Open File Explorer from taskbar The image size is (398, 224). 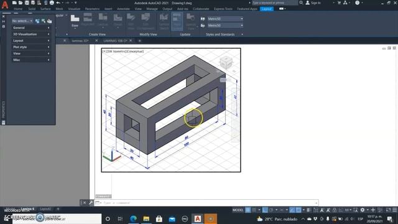tap(146, 218)
